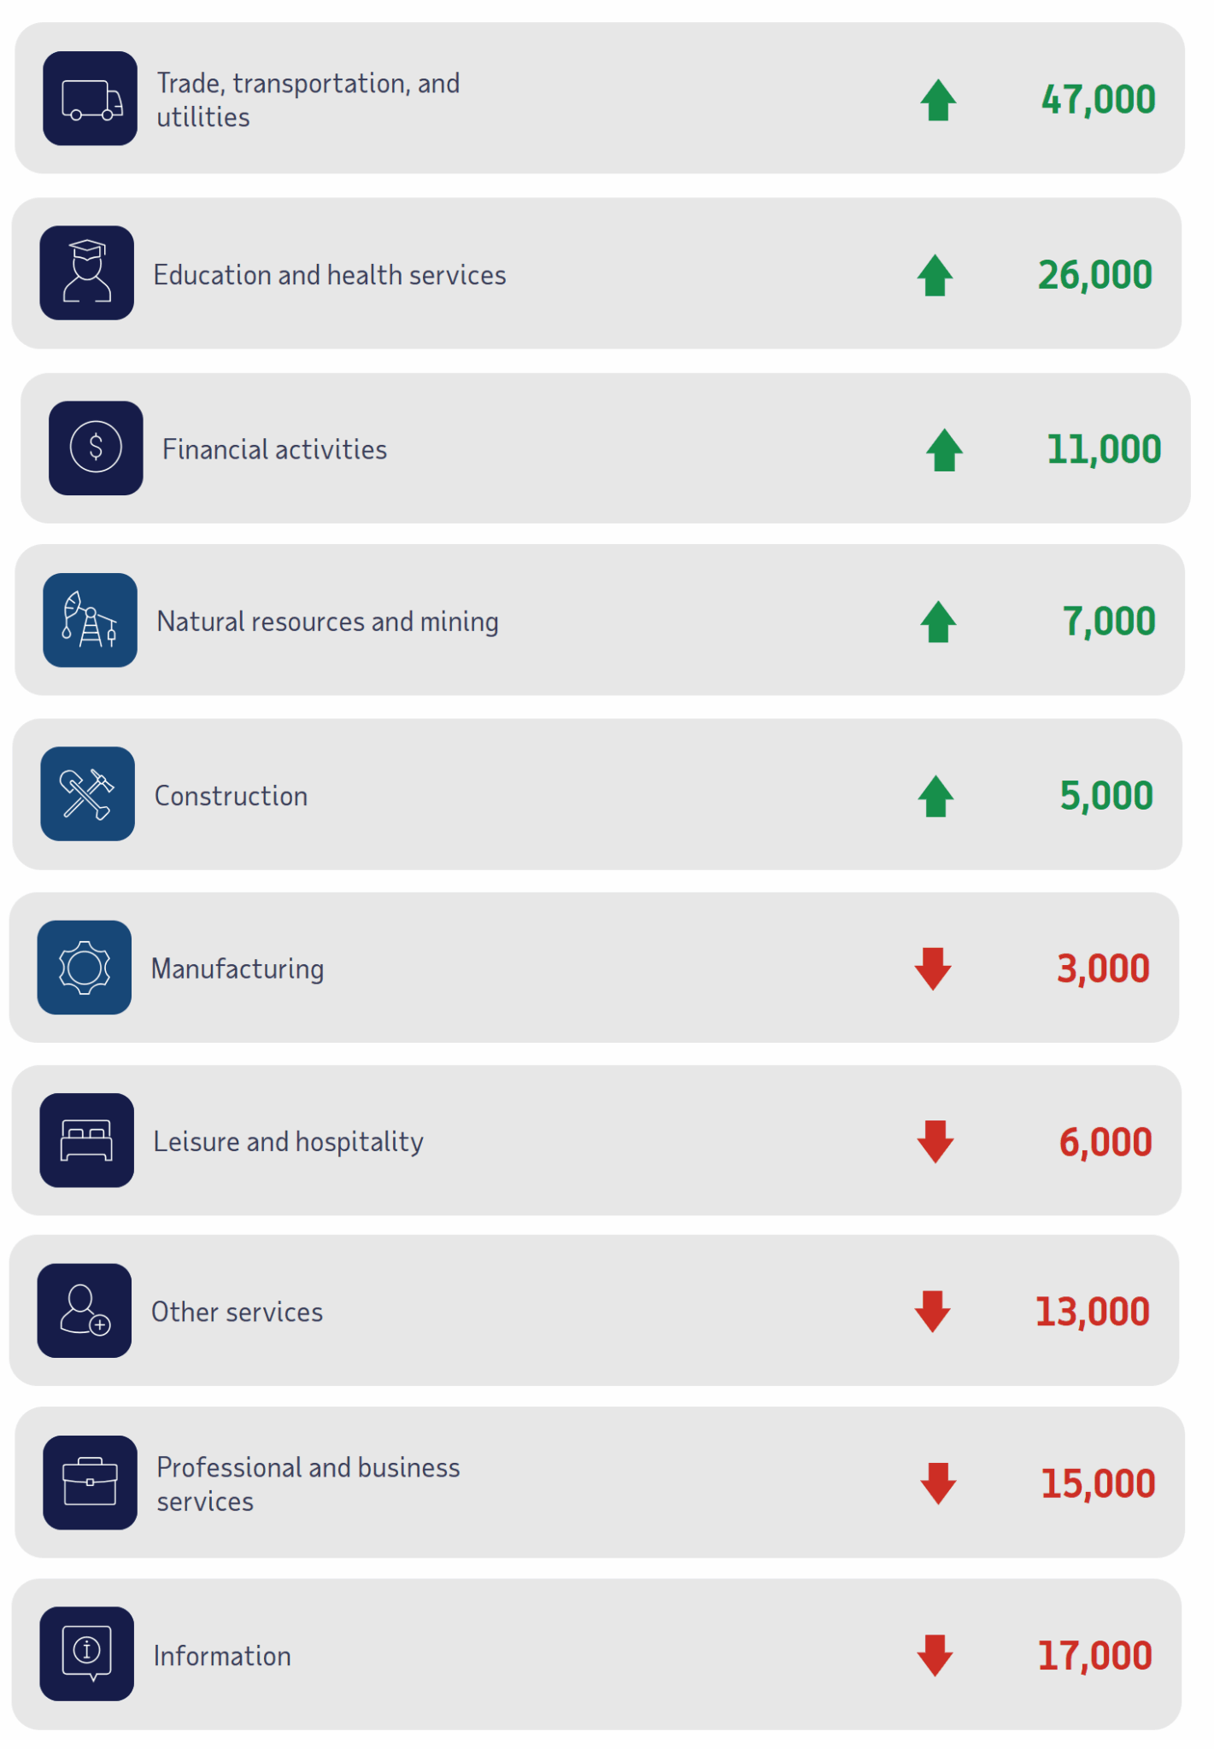Click the green up arrow beside 47,000
The width and height of the screenshot is (1214, 1749).
point(938,100)
